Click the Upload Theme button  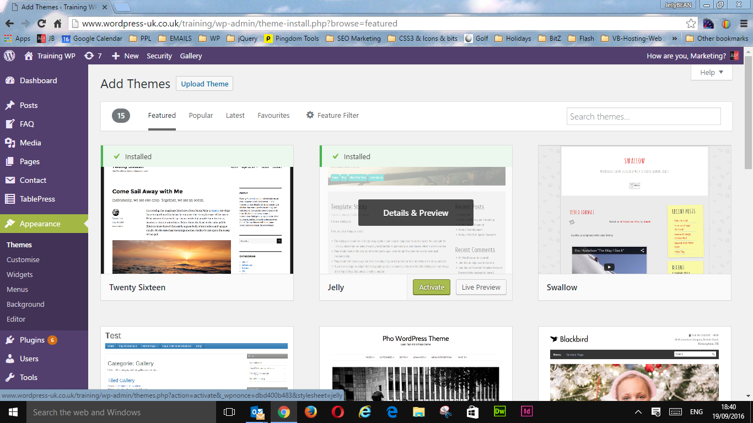(x=205, y=84)
